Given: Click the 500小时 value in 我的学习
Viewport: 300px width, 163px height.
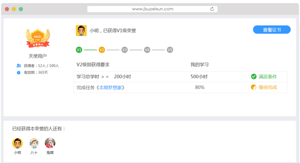Looking at the screenshot, I should click(x=199, y=77).
